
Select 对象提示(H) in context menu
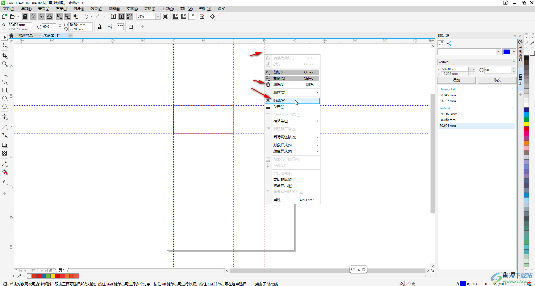click(292, 186)
